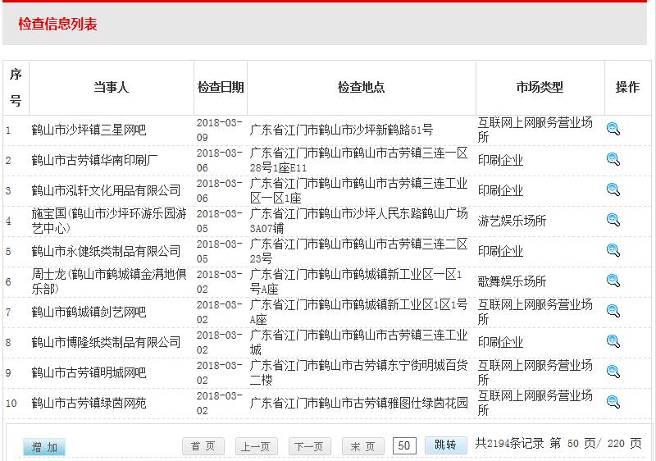Click the 市场类型 column header
Viewport: 656px width, 461px height.
(540, 87)
